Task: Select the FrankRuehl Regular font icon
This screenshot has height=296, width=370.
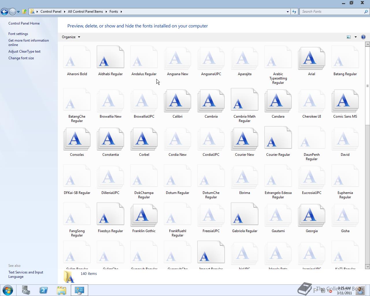Action: (177, 214)
